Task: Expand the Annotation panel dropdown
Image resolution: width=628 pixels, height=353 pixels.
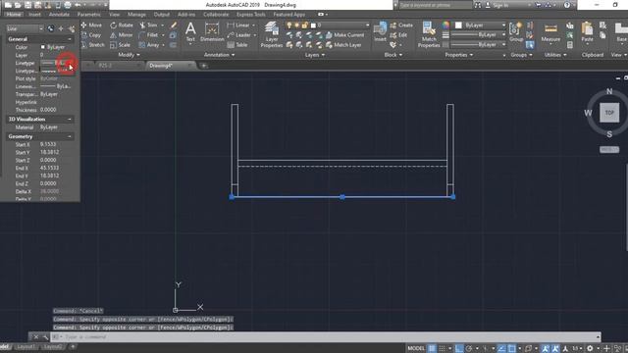Action: pyautogui.click(x=219, y=55)
